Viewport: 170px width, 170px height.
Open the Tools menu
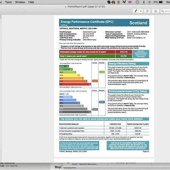[x=8, y=2]
